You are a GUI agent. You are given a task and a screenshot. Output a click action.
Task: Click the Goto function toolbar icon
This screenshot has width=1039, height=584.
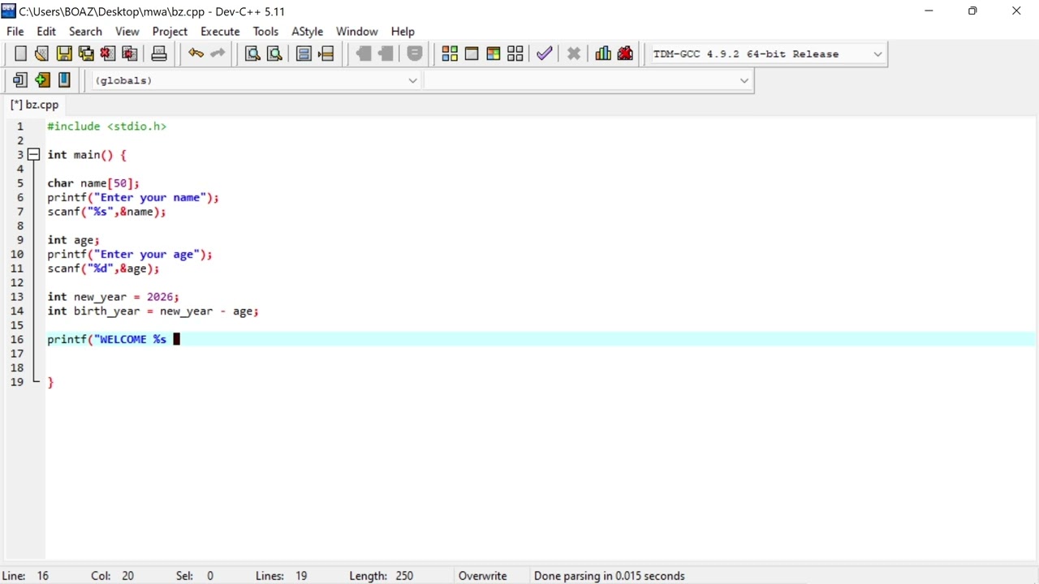pyautogui.click(x=304, y=54)
